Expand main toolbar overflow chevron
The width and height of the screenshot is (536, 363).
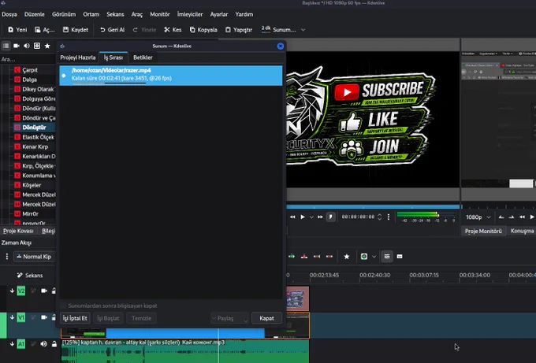303,30
